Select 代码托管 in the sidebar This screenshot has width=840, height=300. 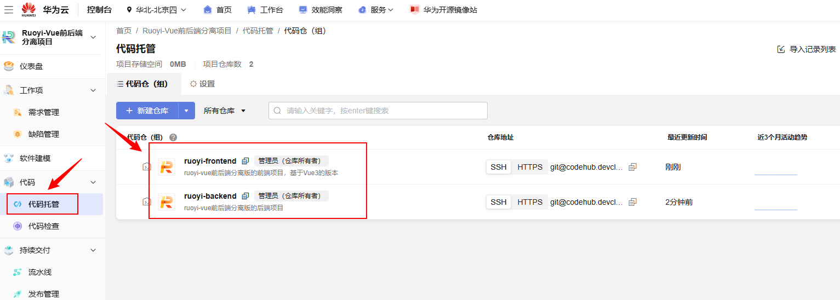(43, 204)
